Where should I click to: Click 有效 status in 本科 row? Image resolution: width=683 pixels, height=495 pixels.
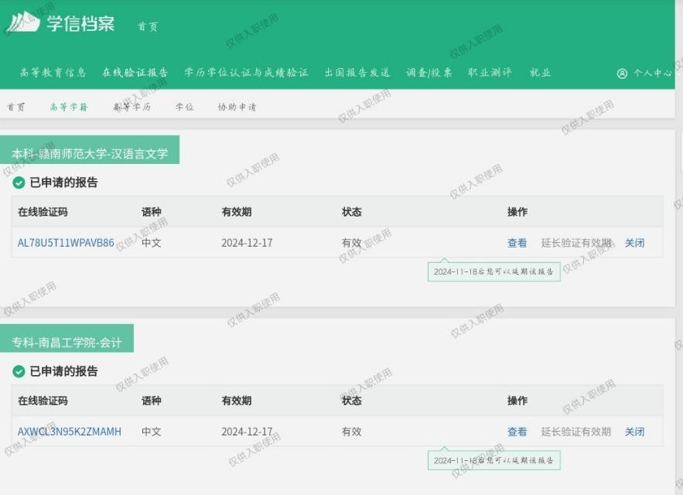point(351,243)
